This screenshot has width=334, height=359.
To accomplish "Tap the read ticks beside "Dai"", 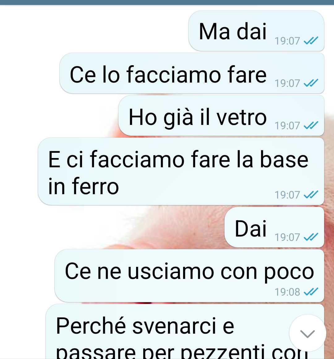I will [x=311, y=237].
